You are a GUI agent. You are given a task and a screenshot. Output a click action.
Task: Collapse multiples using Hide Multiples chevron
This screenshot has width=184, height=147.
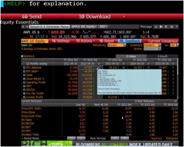(x=175, y=101)
